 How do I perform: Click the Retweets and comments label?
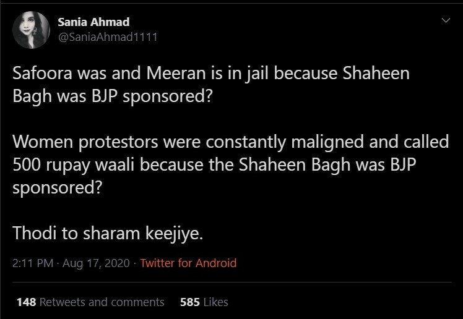[102, 302]
